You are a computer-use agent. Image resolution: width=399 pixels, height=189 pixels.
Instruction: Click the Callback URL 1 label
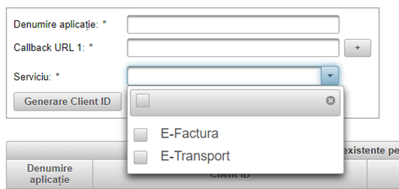pyautogui.click(x=53, y=48)
